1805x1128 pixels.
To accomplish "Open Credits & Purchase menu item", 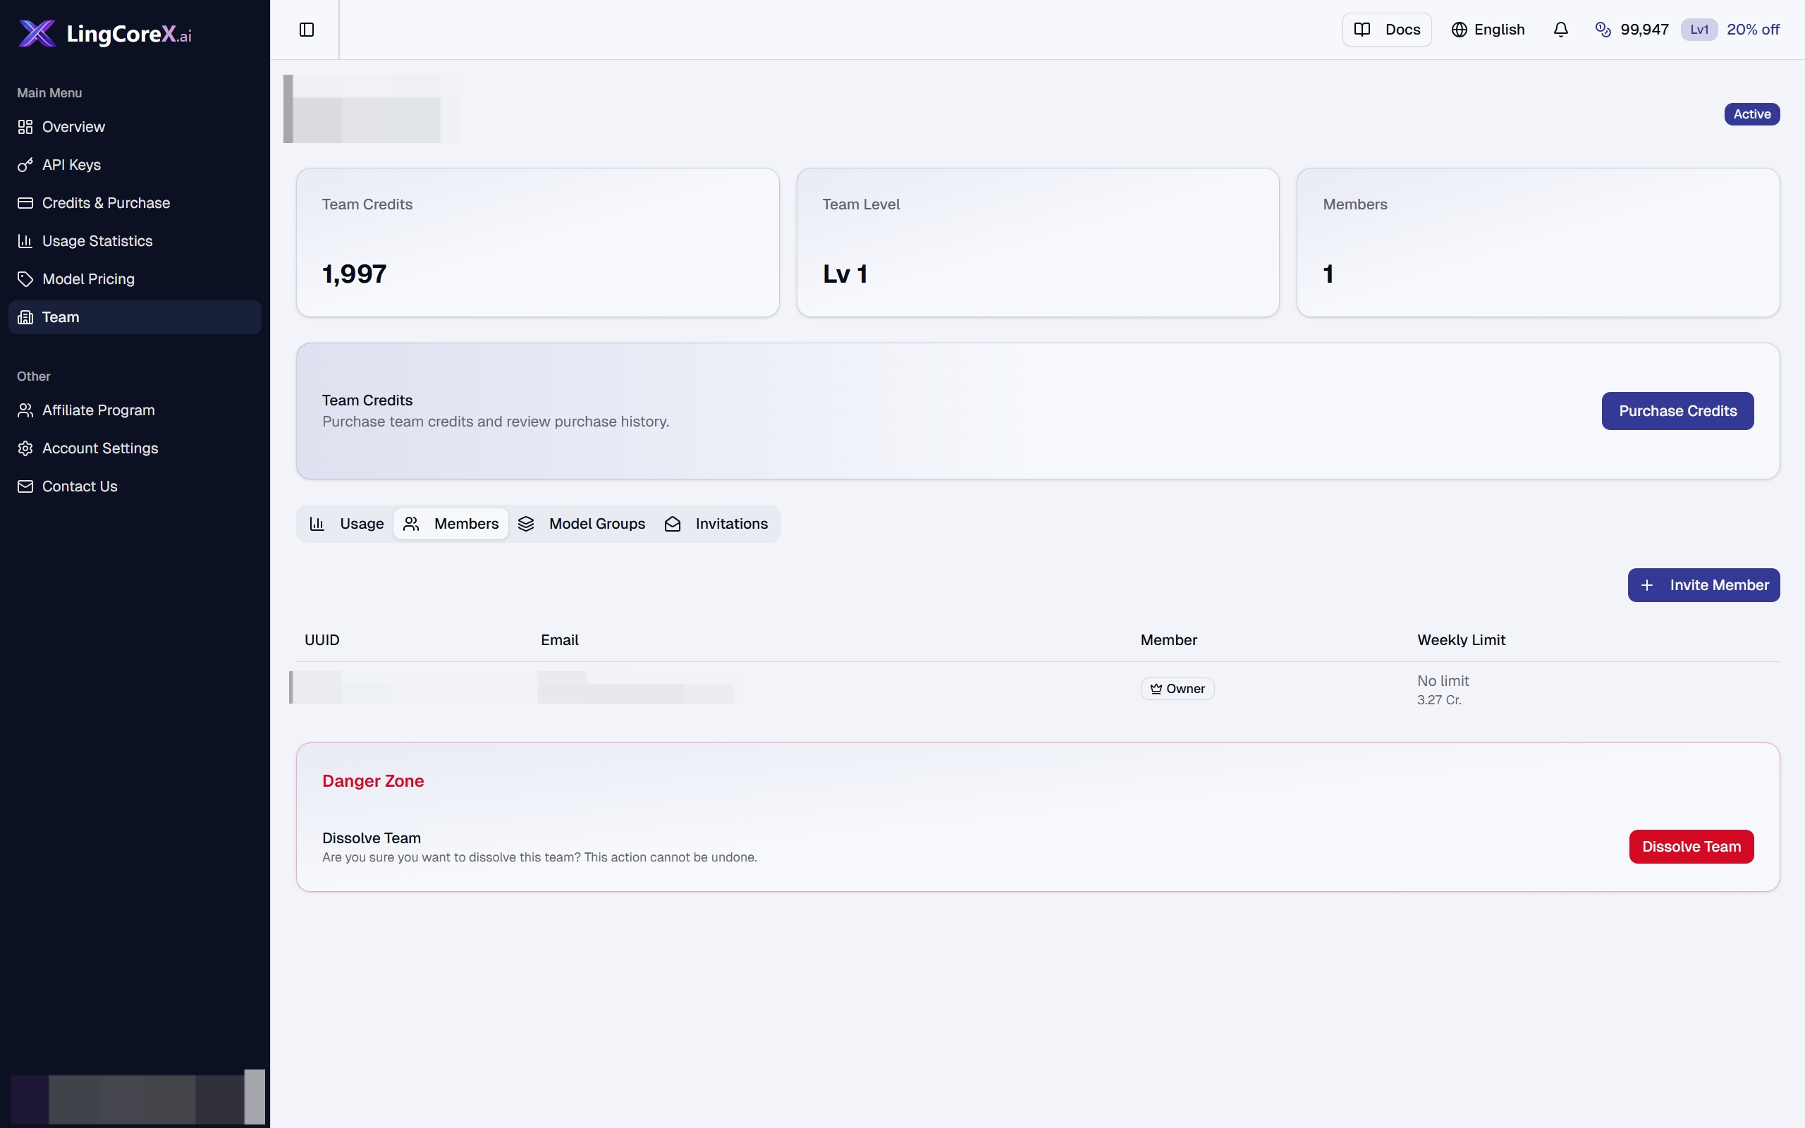I will 135,203.
